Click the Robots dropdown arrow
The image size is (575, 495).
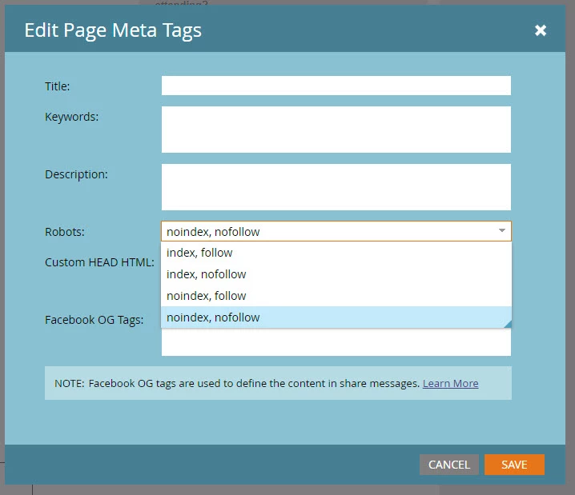pyautogui.click(x=502, y=230)
